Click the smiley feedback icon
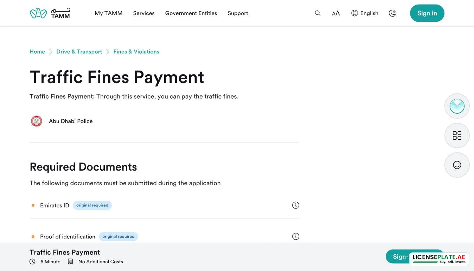The image size is (474, 271). (457, 165)
